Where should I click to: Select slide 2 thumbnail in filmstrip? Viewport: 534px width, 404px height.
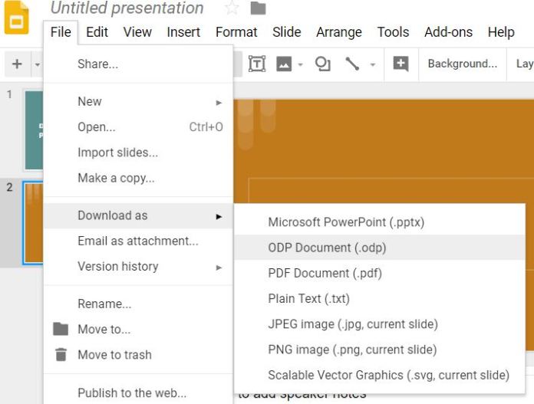(34, 223)
